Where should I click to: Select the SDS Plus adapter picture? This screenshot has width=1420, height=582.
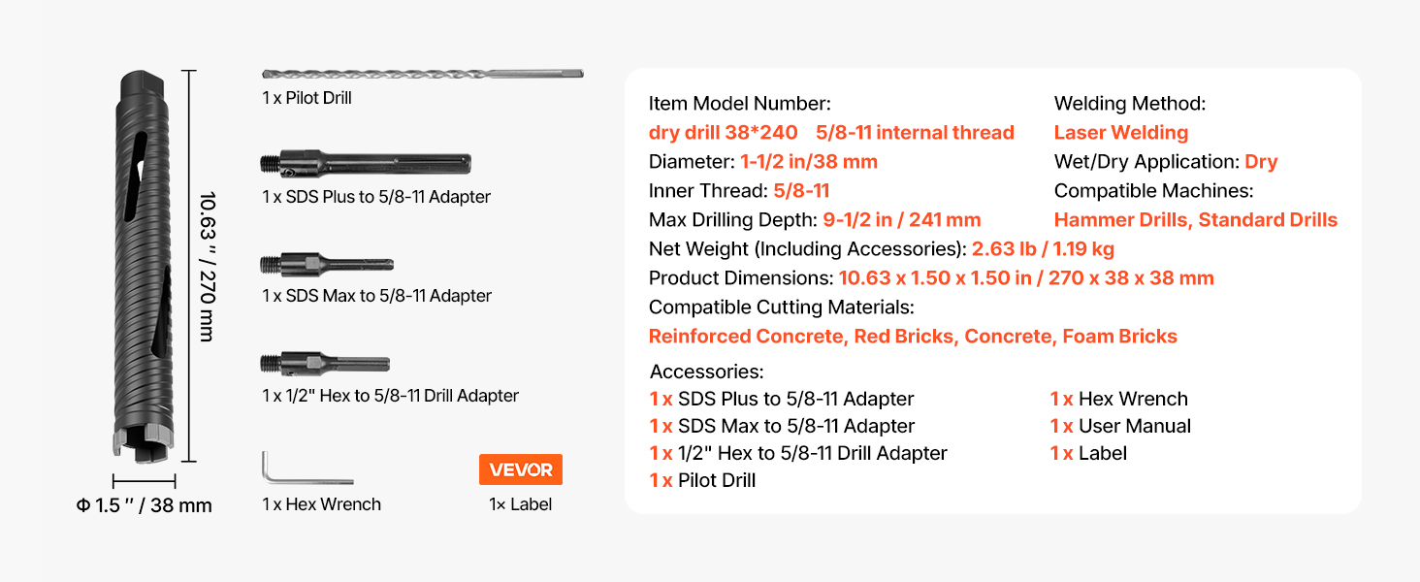pos(366,164)
